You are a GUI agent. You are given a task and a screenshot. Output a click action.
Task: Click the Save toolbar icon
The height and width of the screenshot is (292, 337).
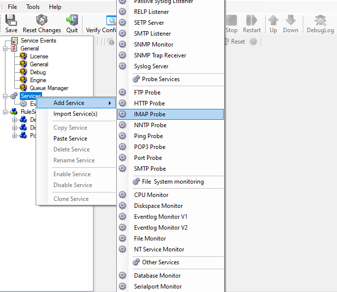[x=11, y=20]
